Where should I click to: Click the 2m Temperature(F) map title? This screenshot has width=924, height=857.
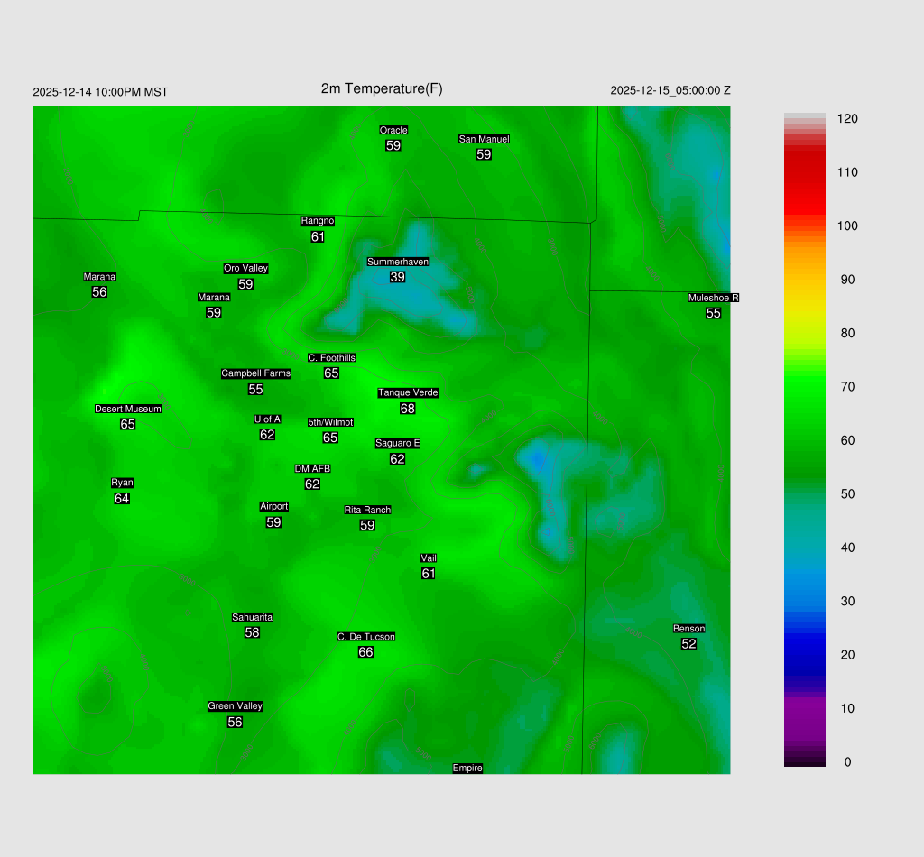382,88
